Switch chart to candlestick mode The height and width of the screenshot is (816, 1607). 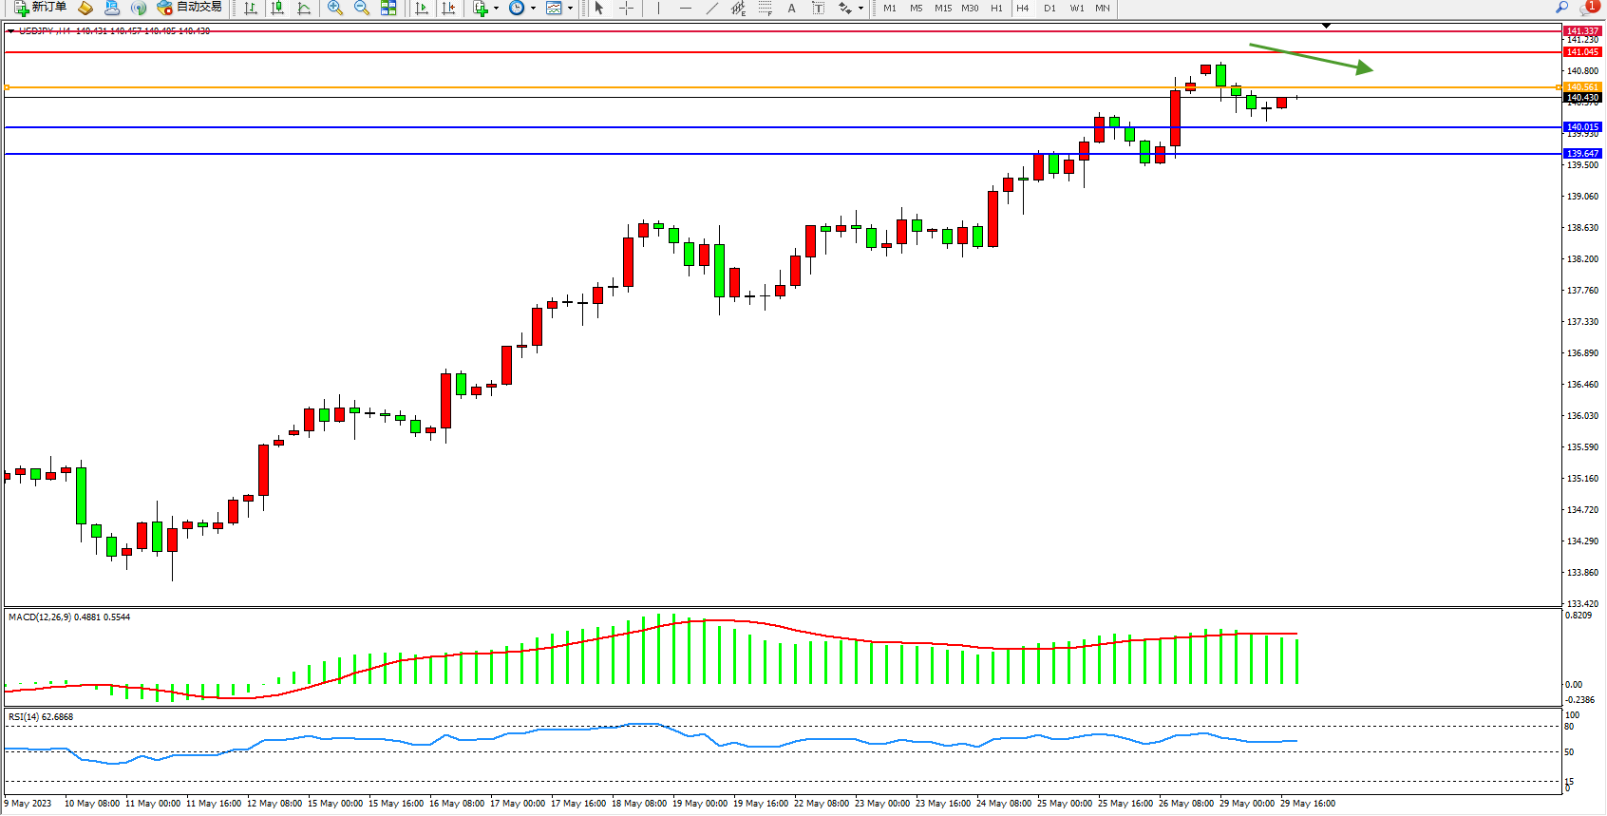click(277, 8)
